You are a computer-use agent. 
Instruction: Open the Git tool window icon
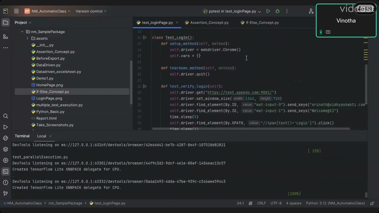[6, 193]
